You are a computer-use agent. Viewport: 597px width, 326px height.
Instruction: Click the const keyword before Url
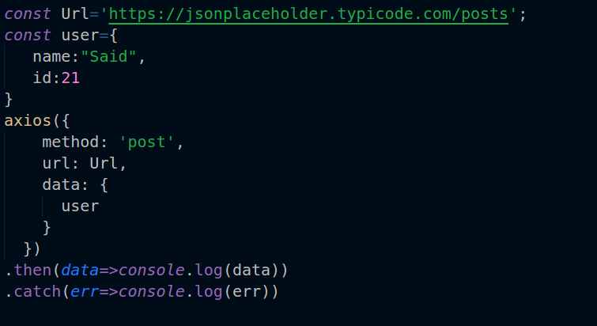coord(28,14)
